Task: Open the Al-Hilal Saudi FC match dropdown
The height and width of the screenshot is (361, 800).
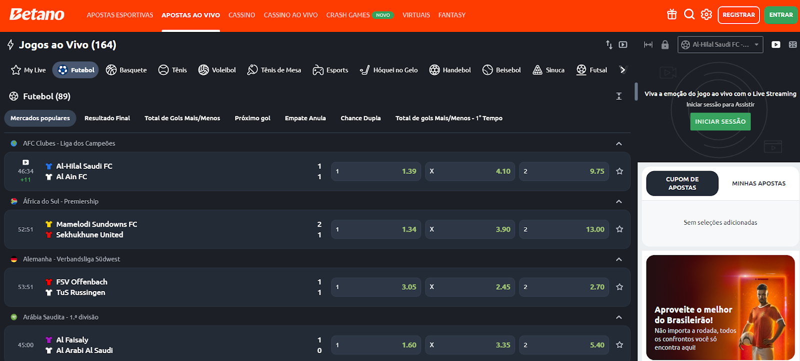Action: 720,44
